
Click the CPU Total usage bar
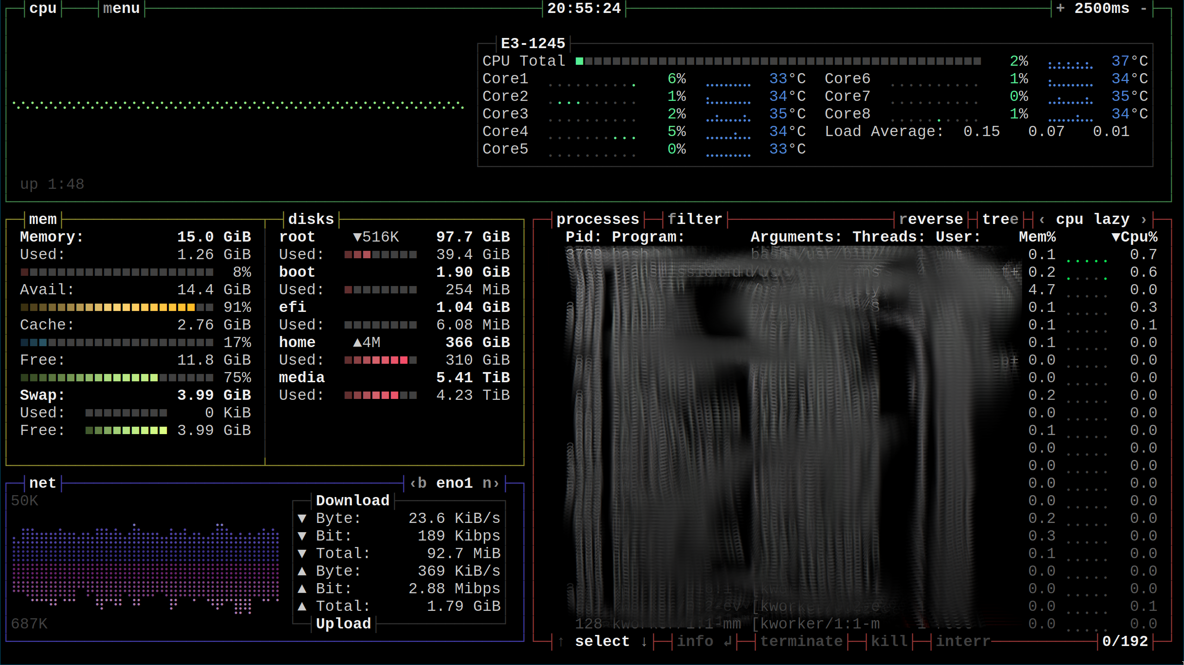tap(778, 61)
